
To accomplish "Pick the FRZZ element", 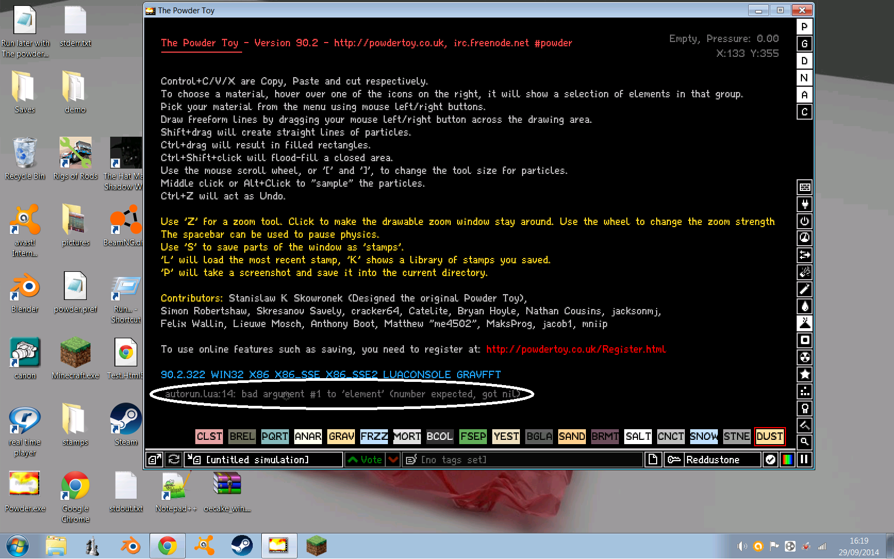I will [x=374, y=437].
